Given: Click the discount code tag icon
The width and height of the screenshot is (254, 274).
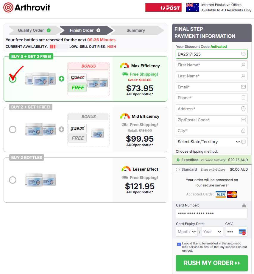Looking at the screenshot, I should 244,54.
